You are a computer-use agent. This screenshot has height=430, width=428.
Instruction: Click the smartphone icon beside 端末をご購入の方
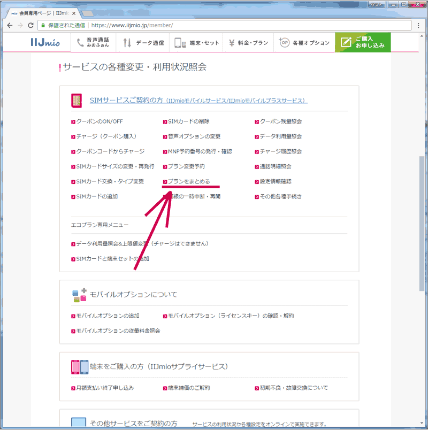[79, 366]
